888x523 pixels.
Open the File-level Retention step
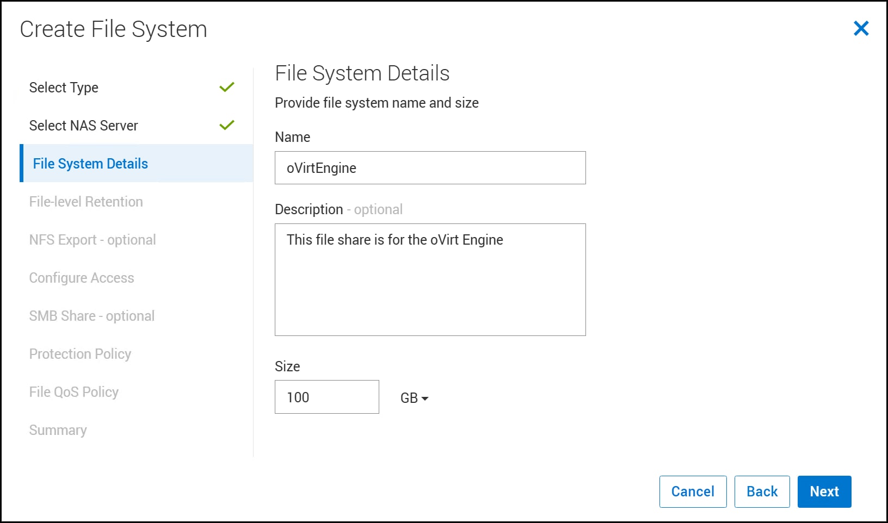point(86,202)
